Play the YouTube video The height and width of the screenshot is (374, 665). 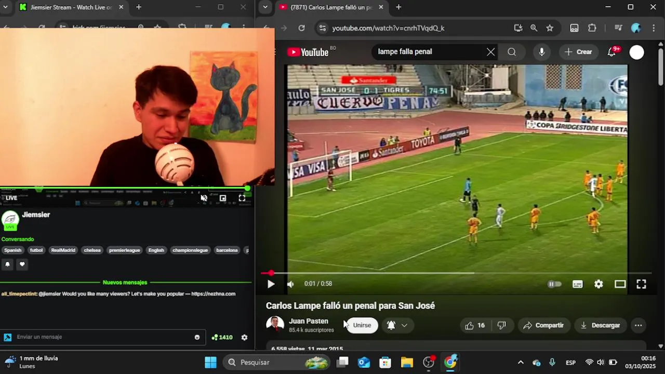pyautogui.click(x=271, y=284)
